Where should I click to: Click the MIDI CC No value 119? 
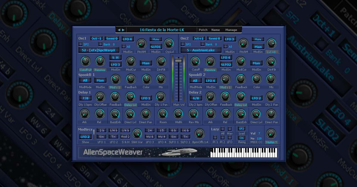259,139
